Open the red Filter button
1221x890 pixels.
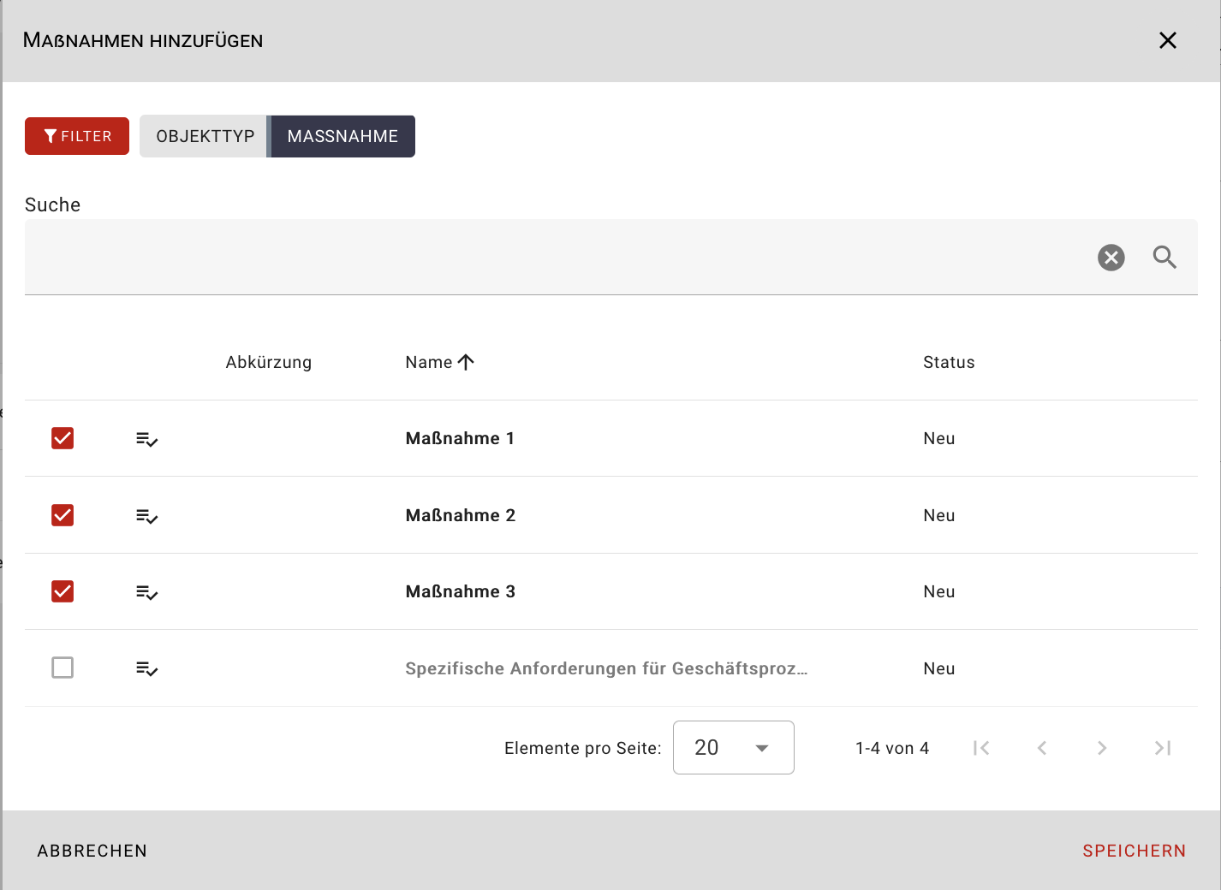(x=77, y=136)
